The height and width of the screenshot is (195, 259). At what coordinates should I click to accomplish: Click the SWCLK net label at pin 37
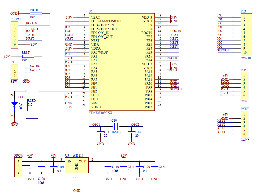[x=172, y=58]
